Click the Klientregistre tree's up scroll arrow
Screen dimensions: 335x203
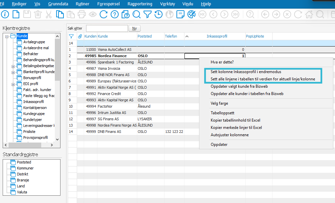coord(57,36)
